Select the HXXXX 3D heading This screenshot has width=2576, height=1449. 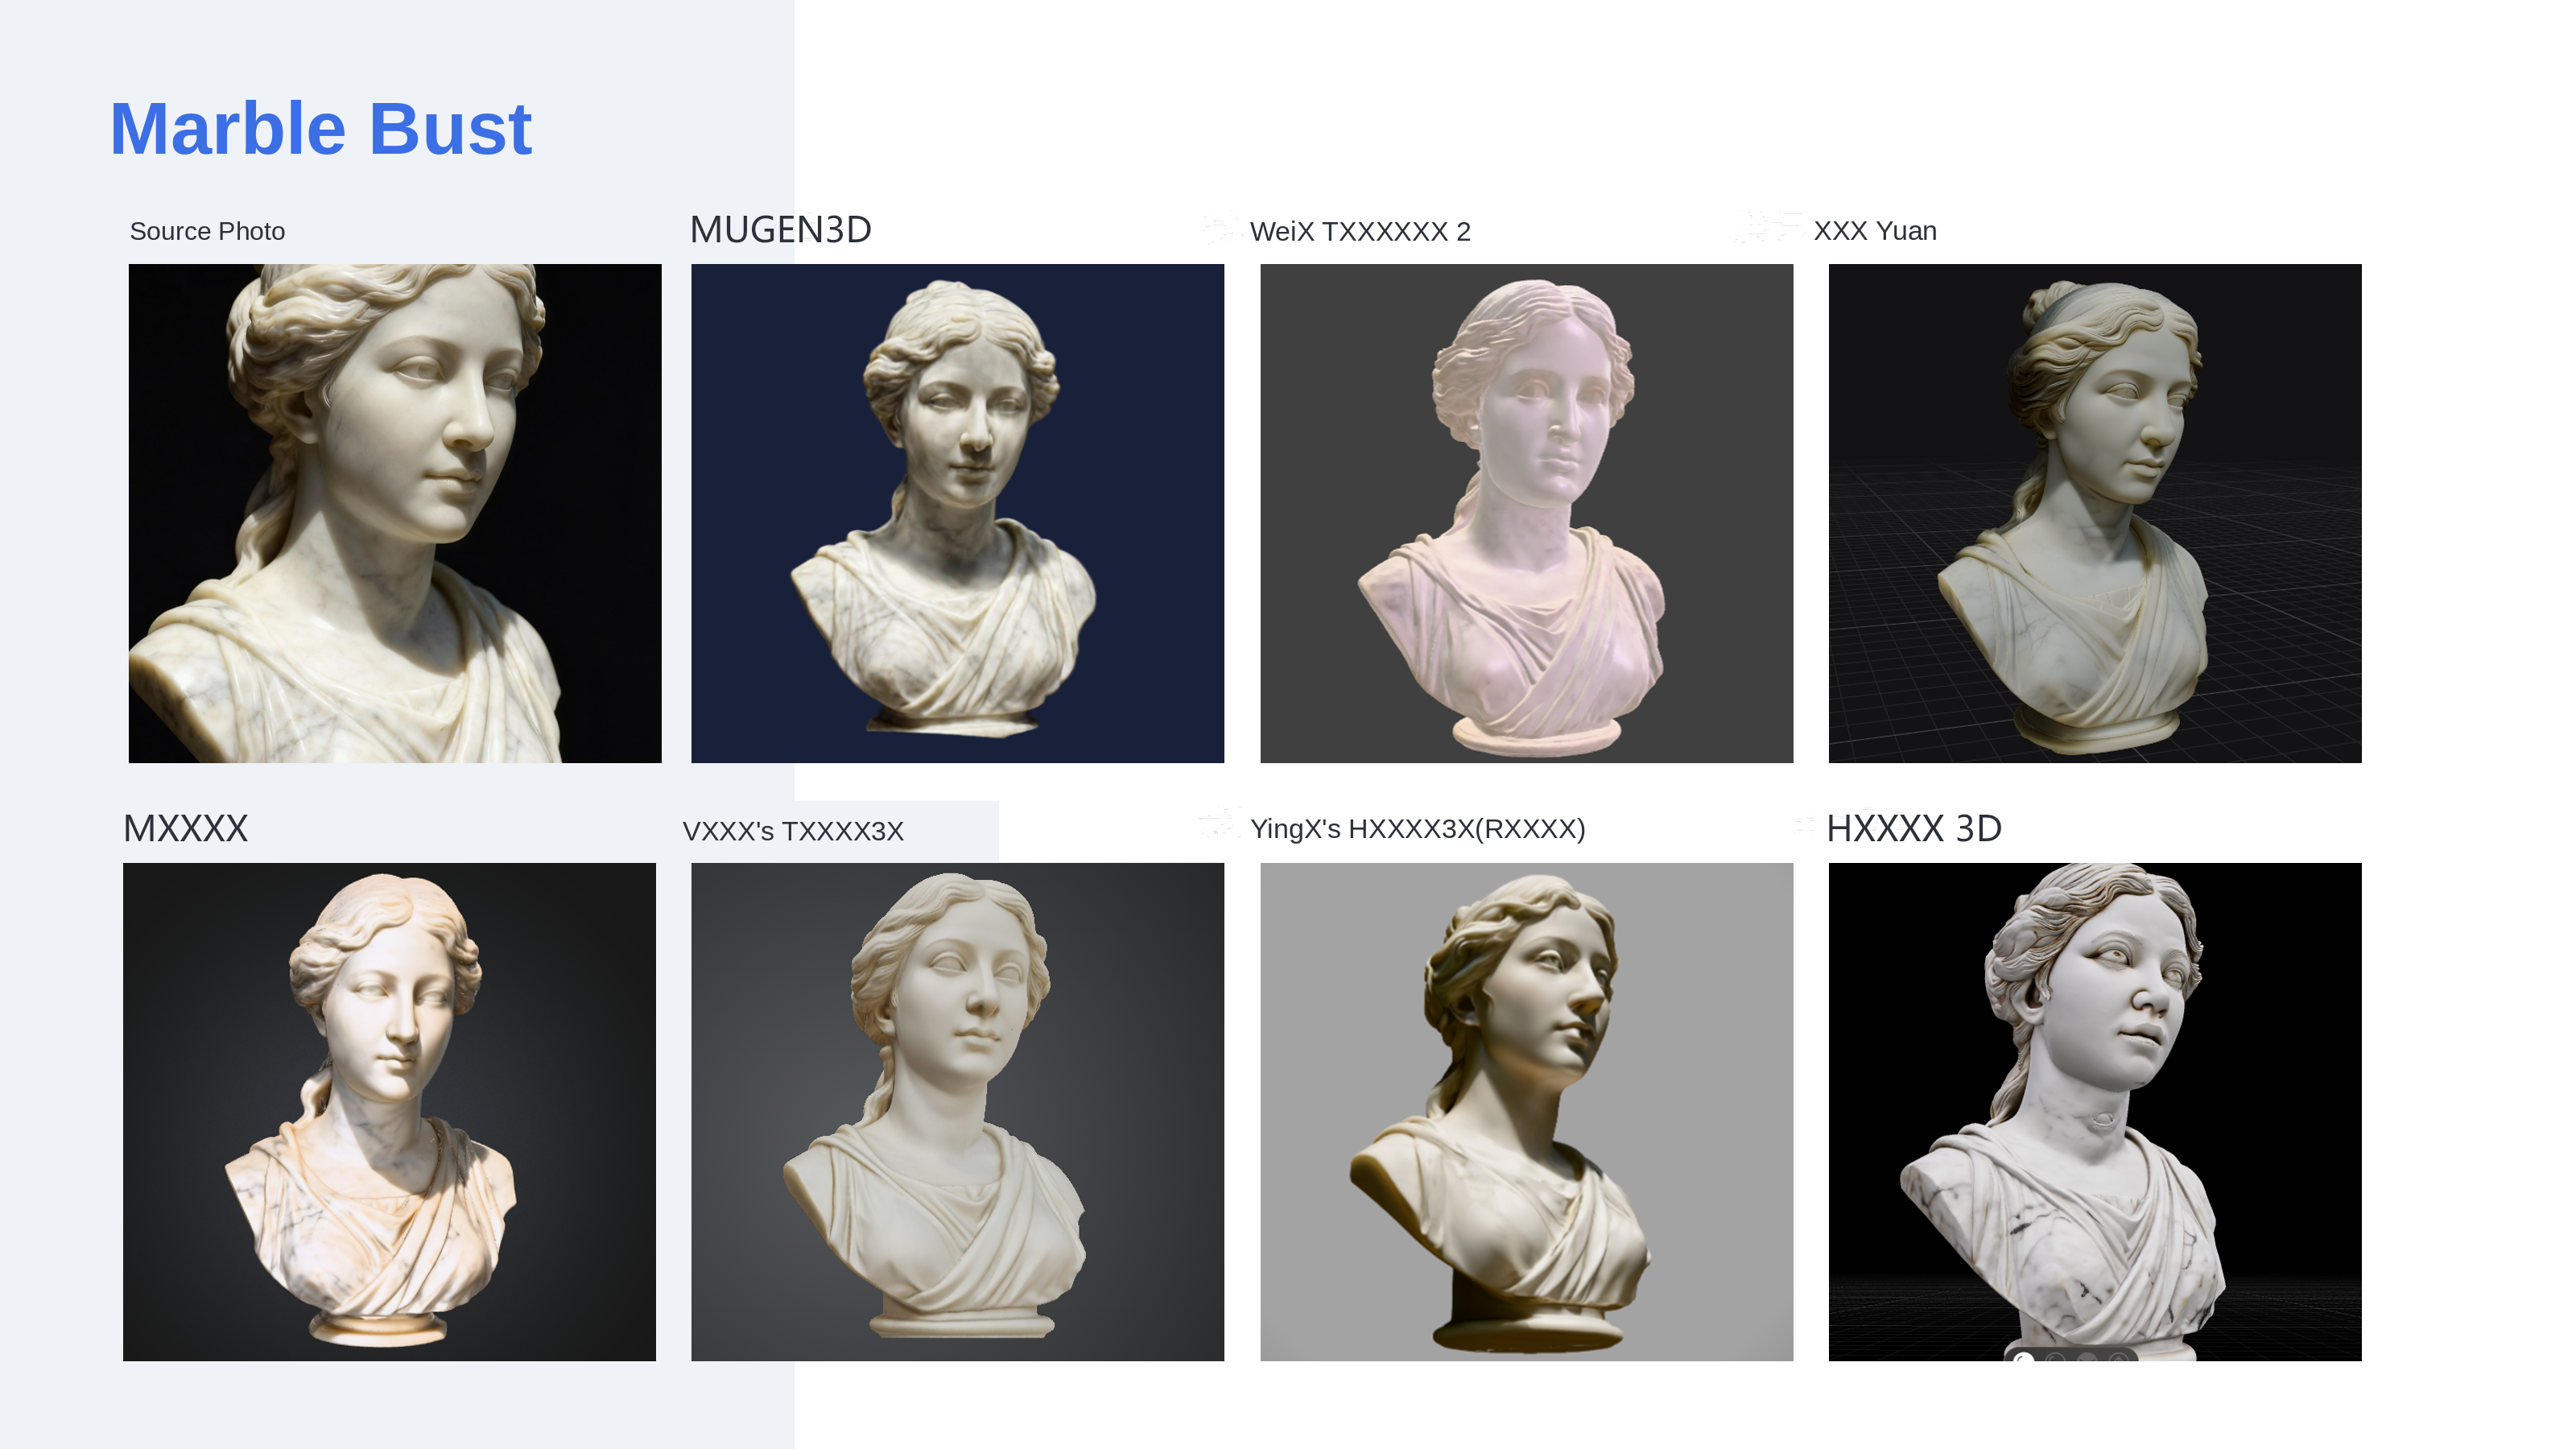tap(1914, 828)
